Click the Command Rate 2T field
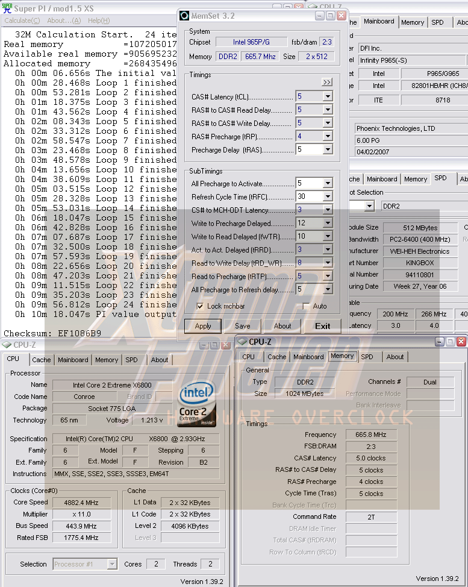Viewport: 468px width, 587px height. click(371, 517)
